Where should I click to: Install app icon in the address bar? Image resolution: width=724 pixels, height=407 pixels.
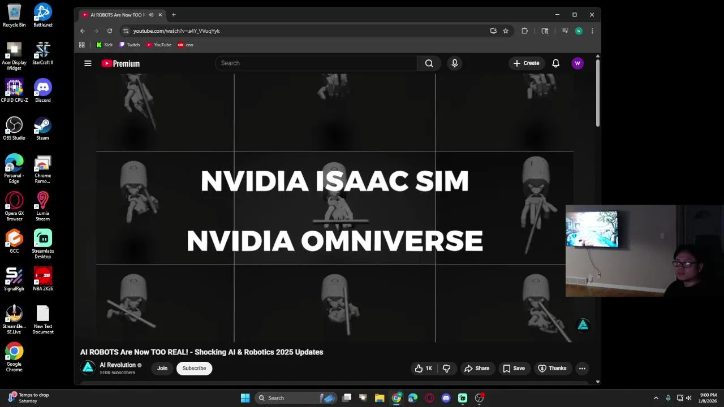click(493, 31)
